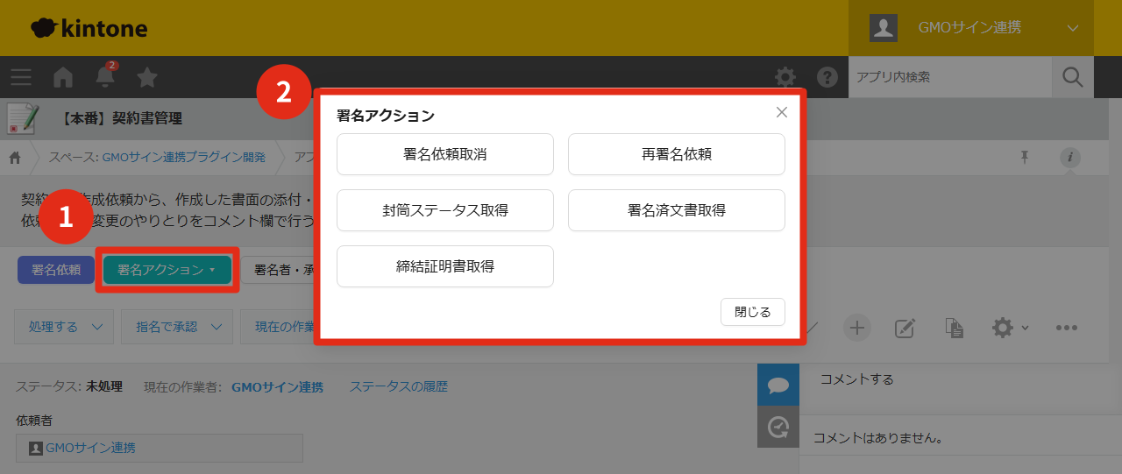Open record settings gear dropdown
The width and height of the screenshot is (1122, 474).
(x=1010, y=328)
